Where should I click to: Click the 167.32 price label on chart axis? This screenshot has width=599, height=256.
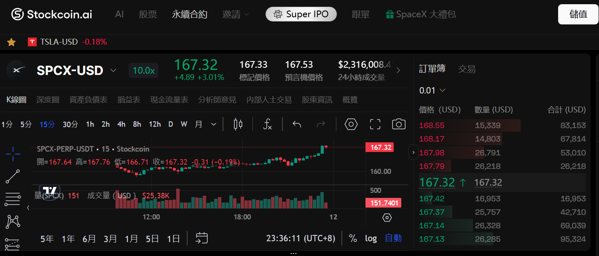click(380, 147)
